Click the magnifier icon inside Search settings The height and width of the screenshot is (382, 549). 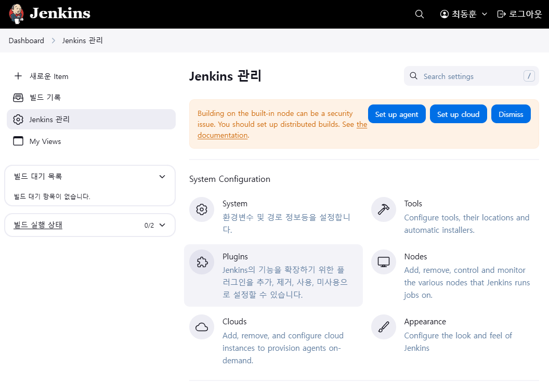click(x=413, y=76)
